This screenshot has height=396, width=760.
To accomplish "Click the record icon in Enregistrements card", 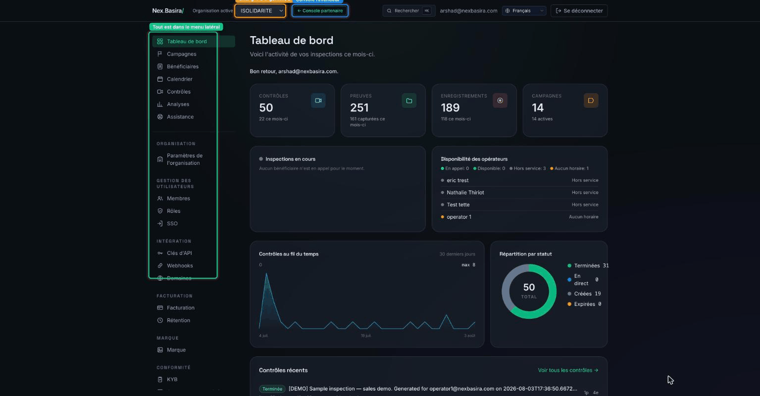I will pos(500,100).
